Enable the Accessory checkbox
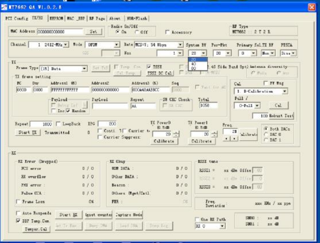The width and height of the screenshot is (320, 243). [168, 32]
